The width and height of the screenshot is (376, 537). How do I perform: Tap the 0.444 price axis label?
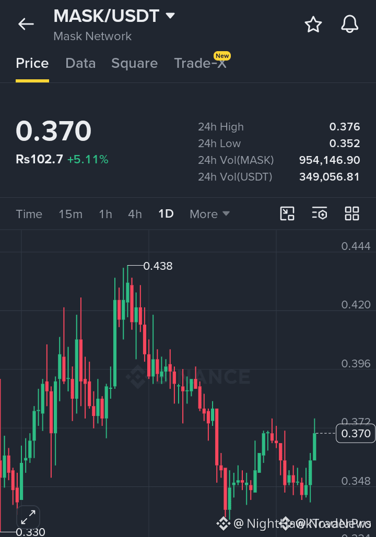pos(356,246)
